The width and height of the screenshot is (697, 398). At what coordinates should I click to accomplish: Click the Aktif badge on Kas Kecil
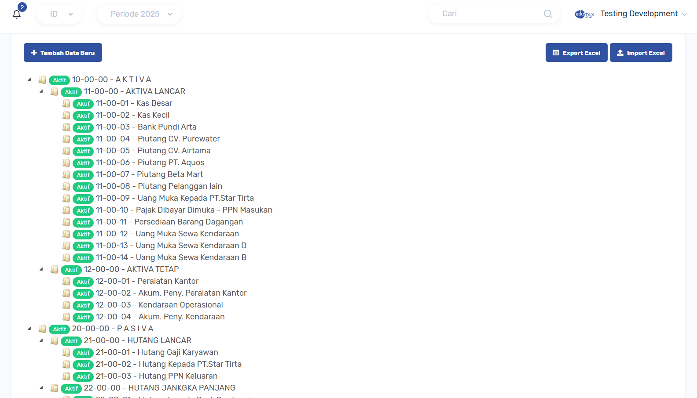click(x=83, y=116)
